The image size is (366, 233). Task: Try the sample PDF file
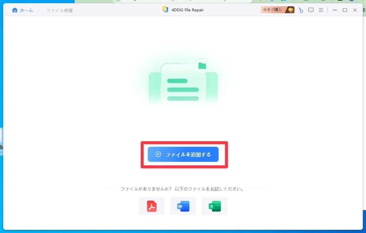(152, 206)
